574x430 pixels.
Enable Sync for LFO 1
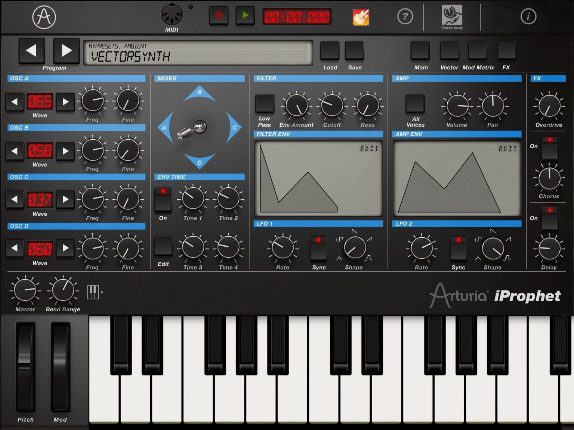(319, 248)
